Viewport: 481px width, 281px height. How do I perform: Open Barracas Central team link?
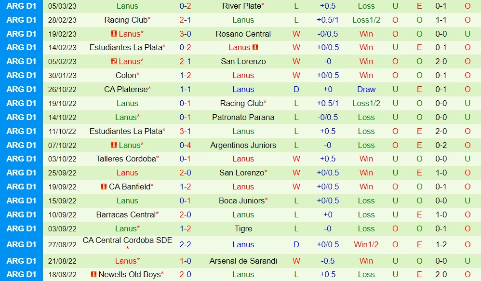[x=125, y=214]
